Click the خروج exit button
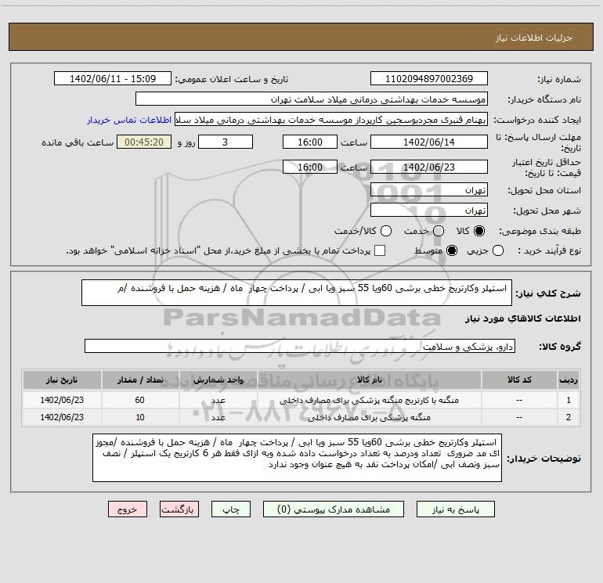 pos(128,509)
